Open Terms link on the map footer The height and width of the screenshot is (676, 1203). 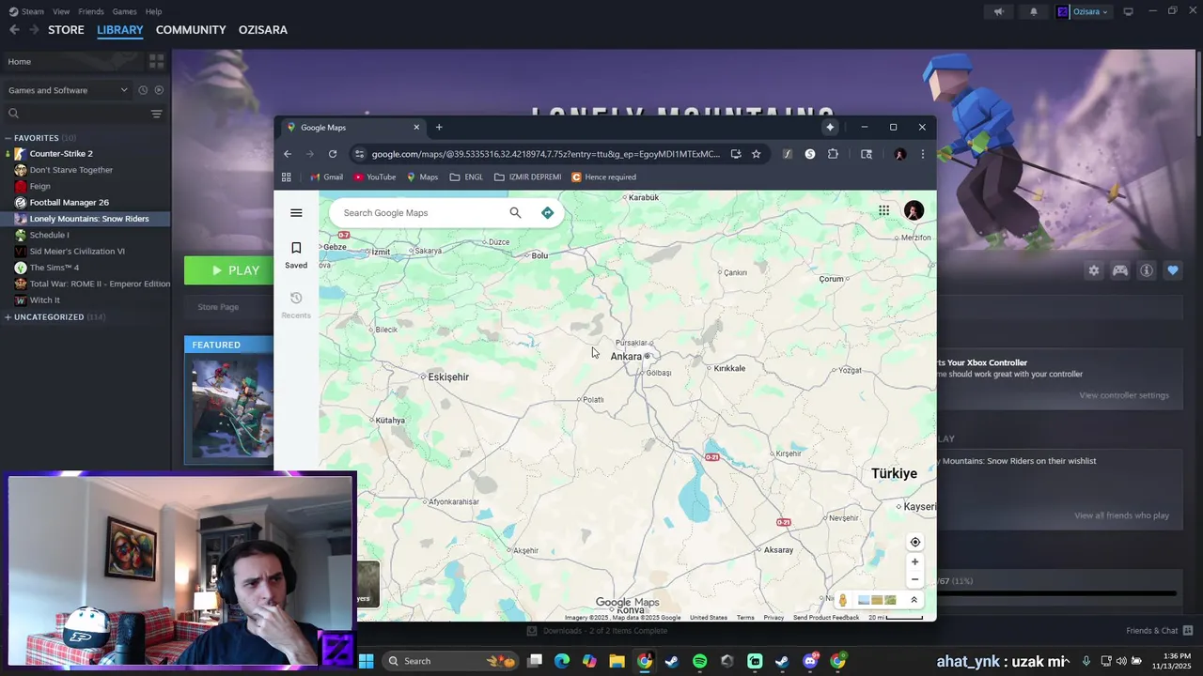pyautogui.click(x=745, y=618)
